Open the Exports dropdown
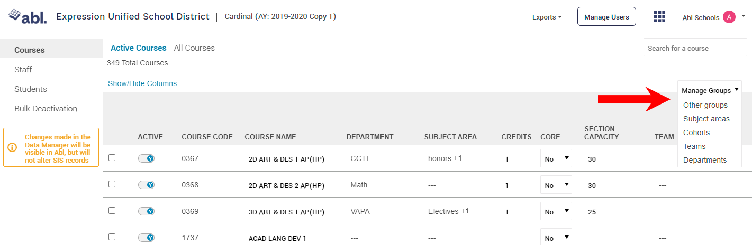Image resolution: width=752 pixels, height=245 pixels. coord(547,17)
